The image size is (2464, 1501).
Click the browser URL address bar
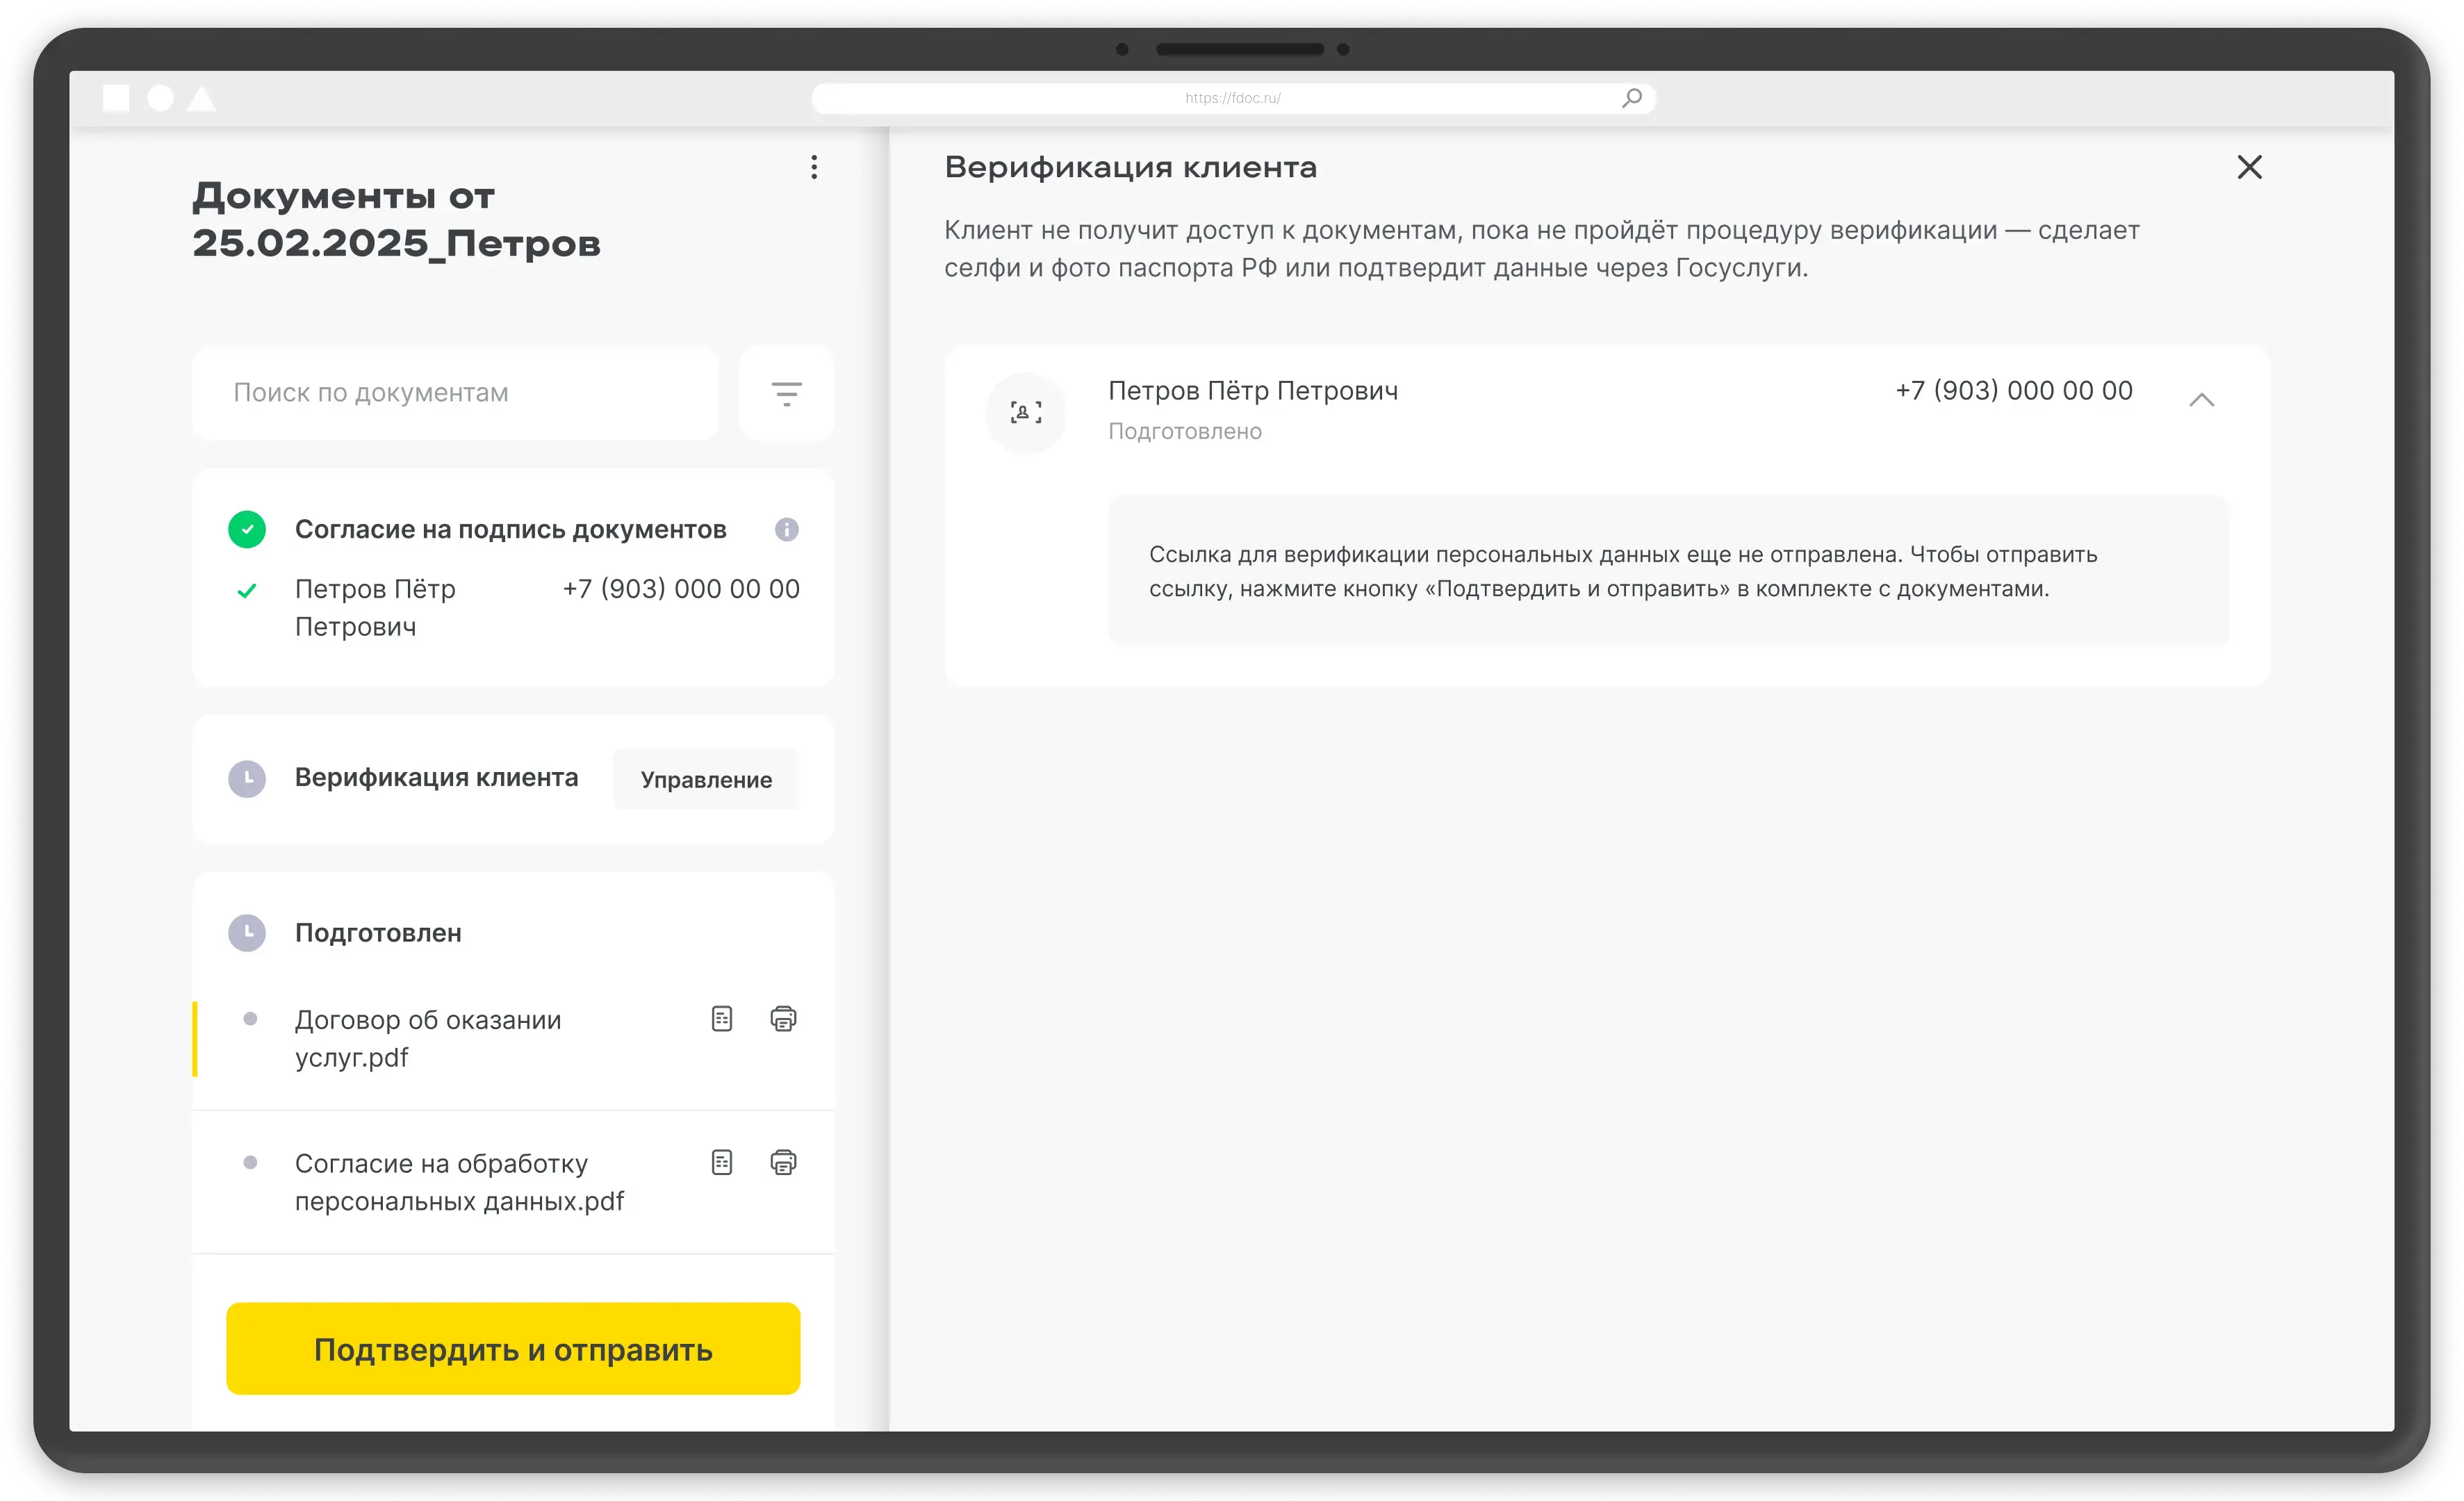(x=1232, y=98)
